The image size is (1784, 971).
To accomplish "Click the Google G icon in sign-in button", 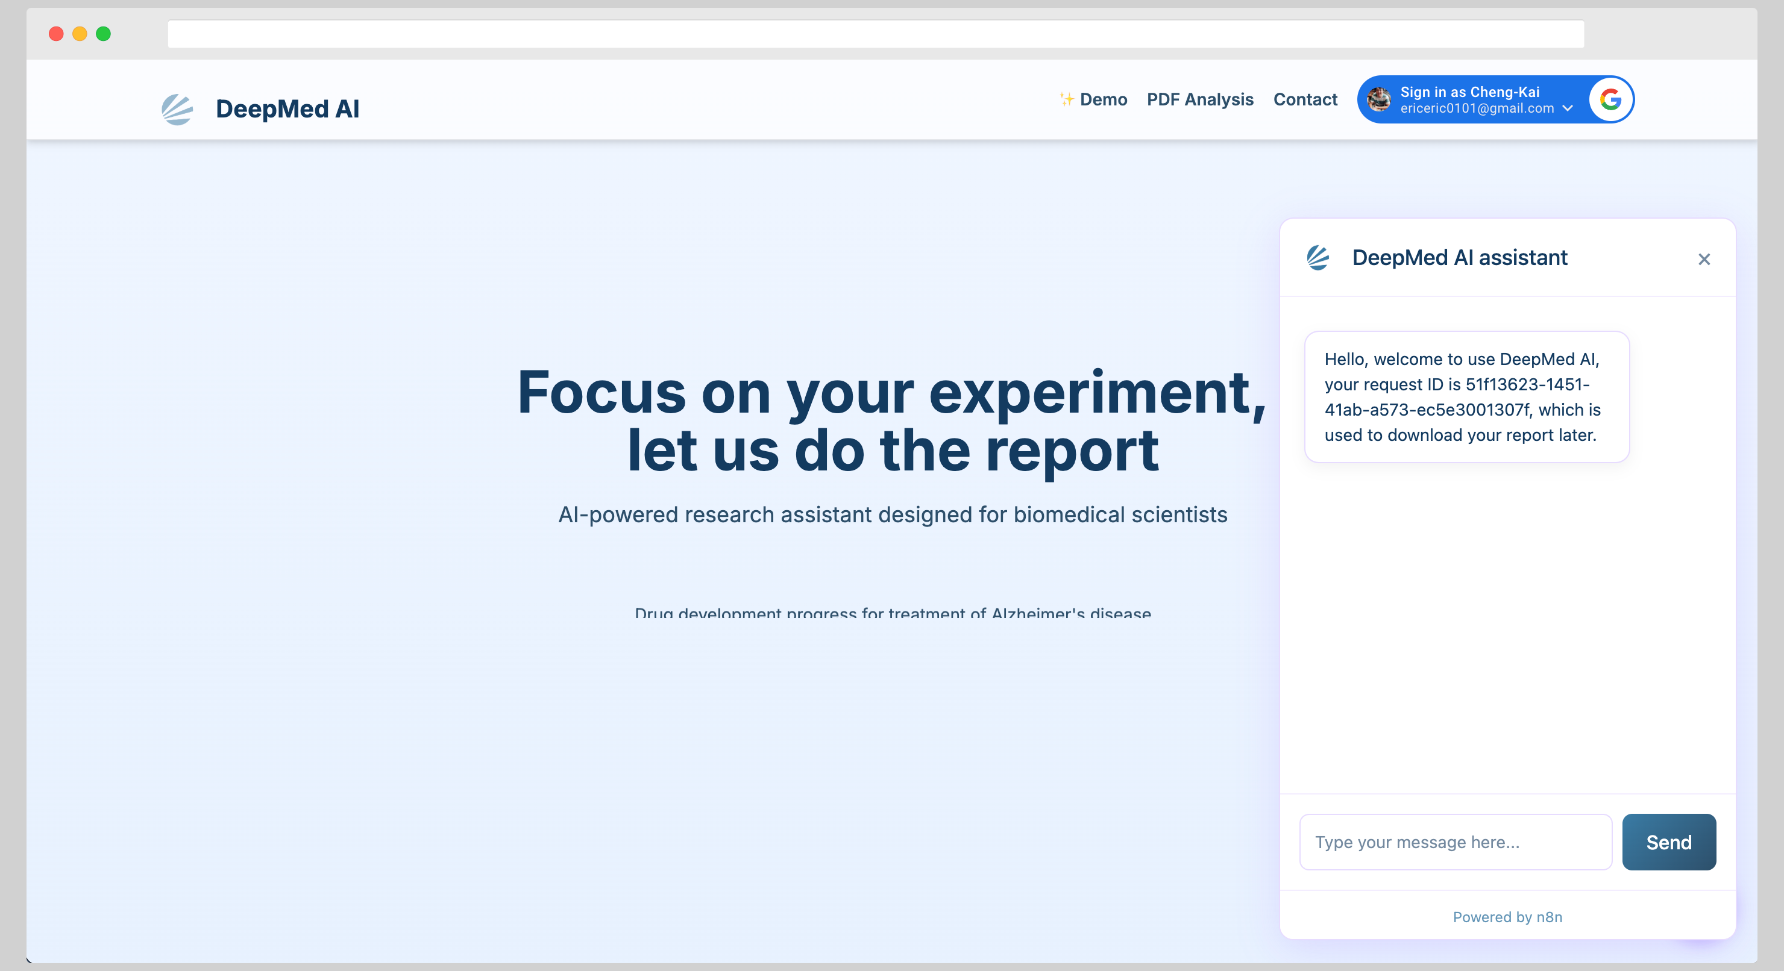I will point(1610,99).
